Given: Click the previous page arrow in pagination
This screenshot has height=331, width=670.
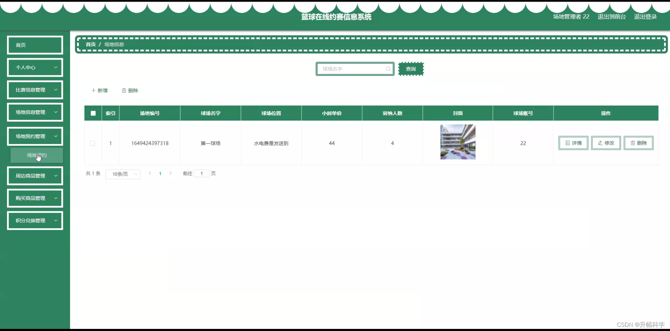Looking at the screenshot, I should pyautogui.click(x=150, y=173).
